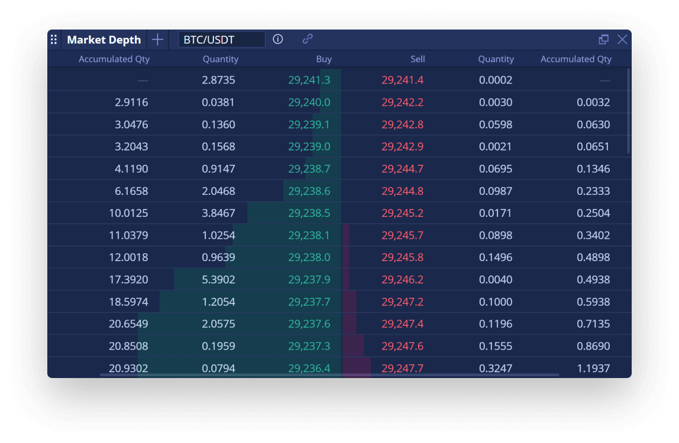Click the Sell column header
This screenshot has width=679, height=443.
[x=418, y=59]
